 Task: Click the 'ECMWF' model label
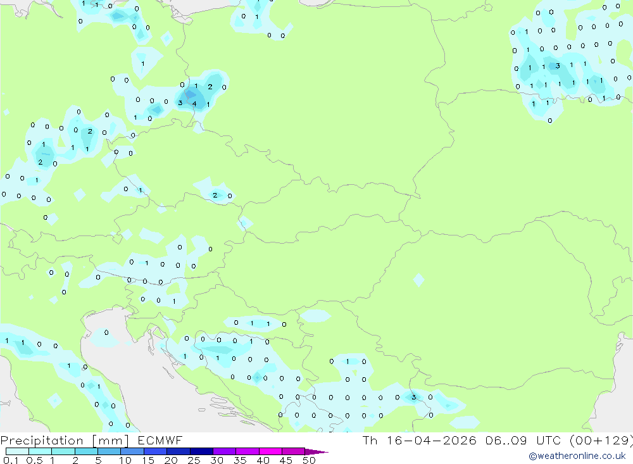[x=160, y=441]
